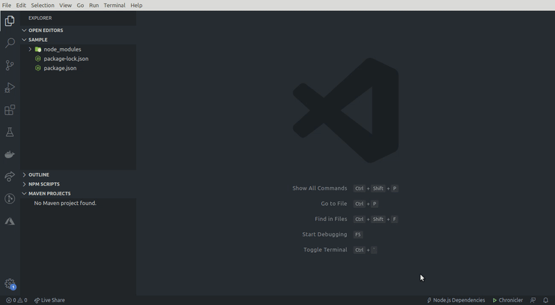Click the feedback icon in status bar

pos(533,300)
